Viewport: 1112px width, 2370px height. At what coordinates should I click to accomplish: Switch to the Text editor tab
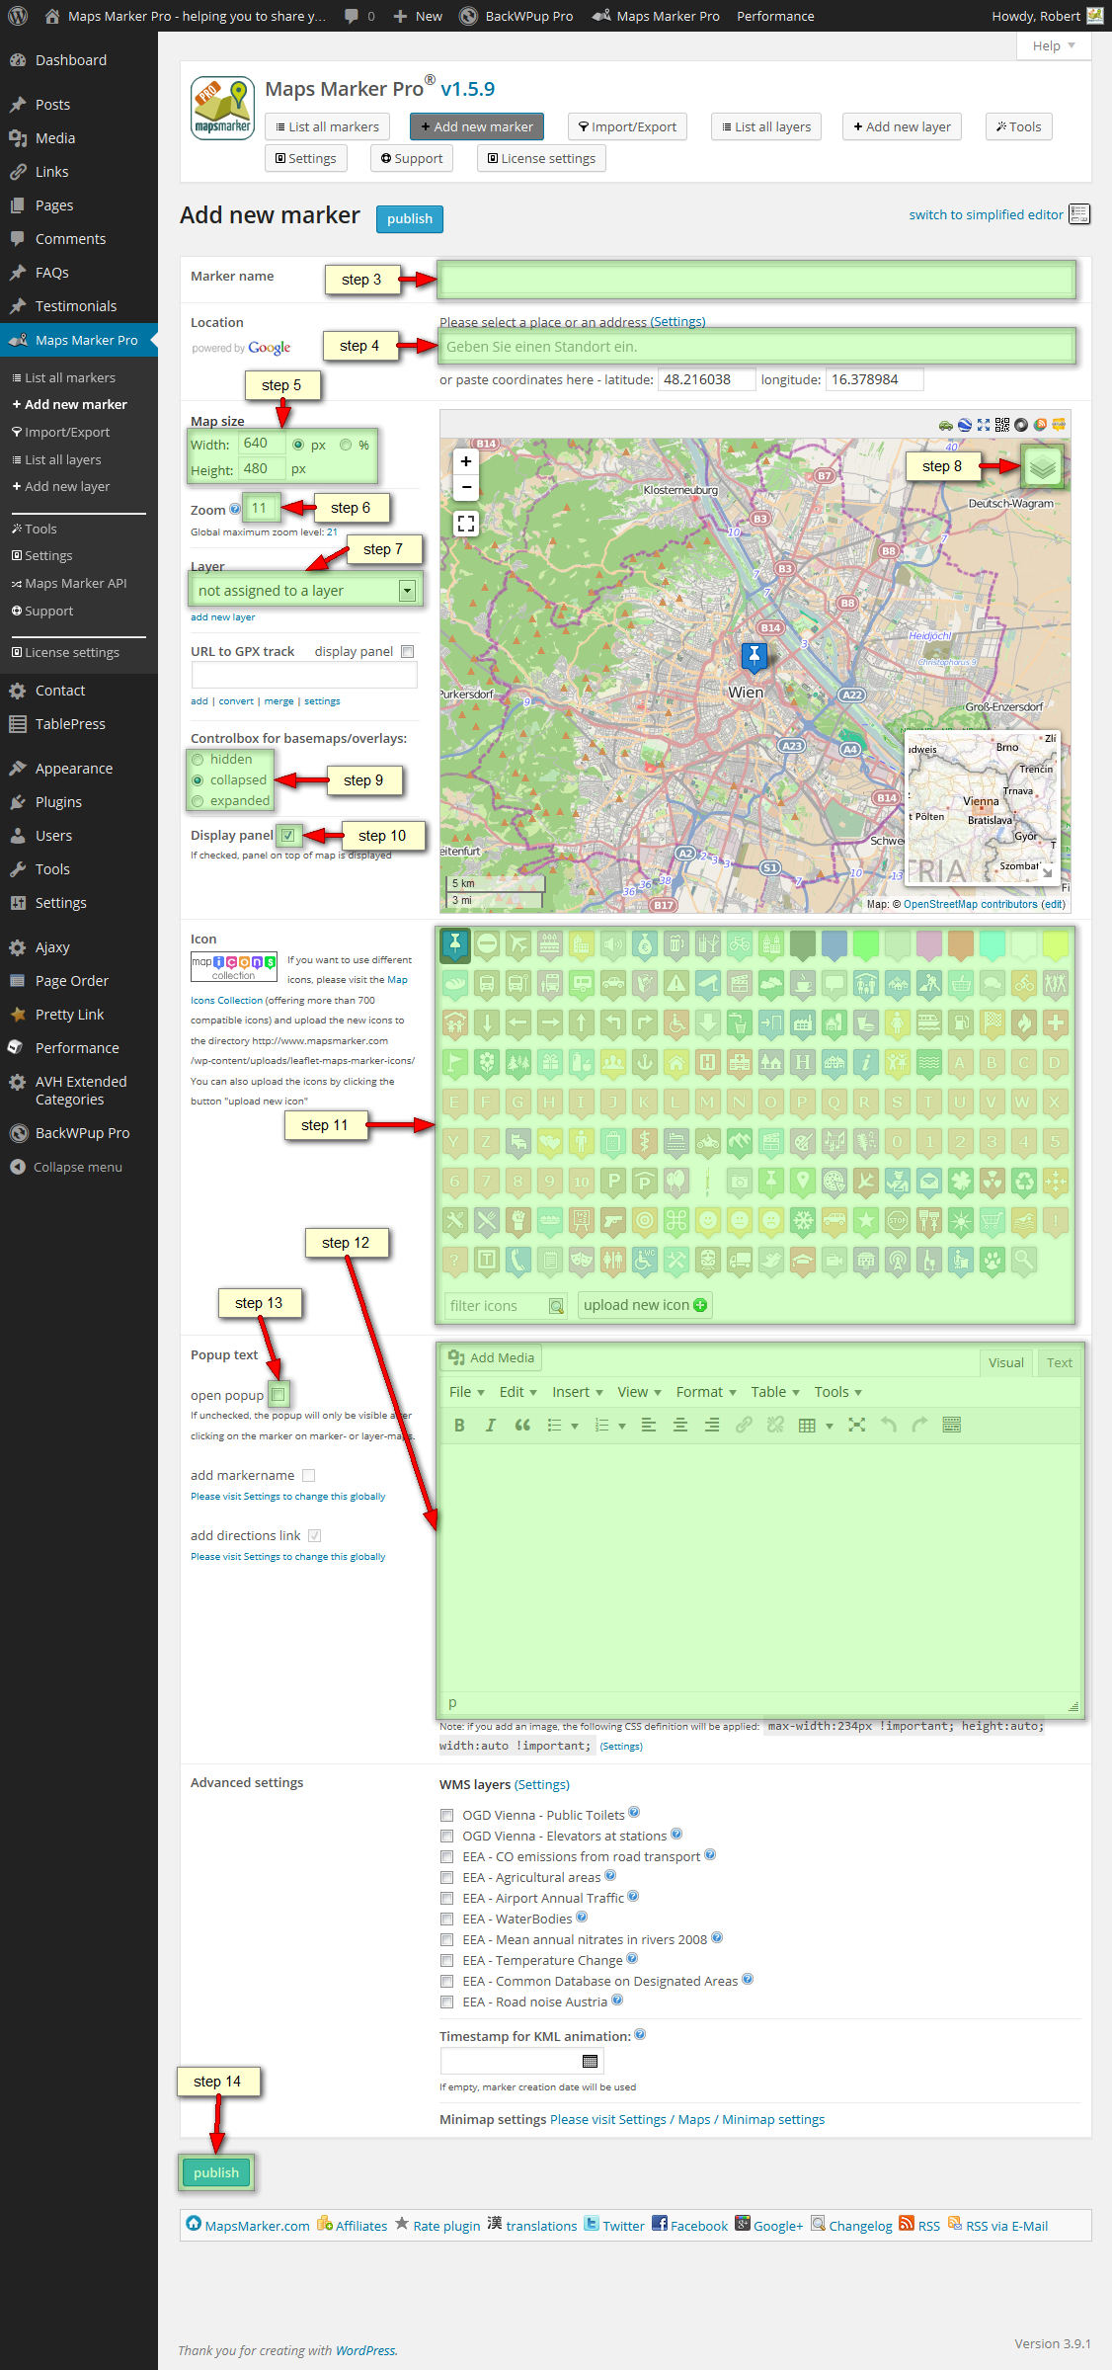tap(1060, 1362)
